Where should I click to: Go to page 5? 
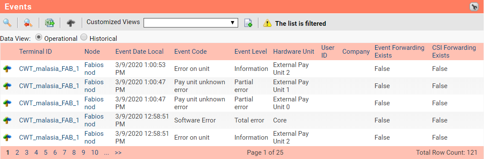click(x=46, y=153)
